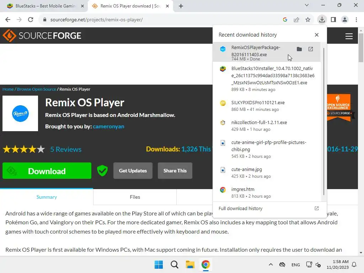The width and height of the screenshot is (364, 273).
Task: Reload the SourceForge page
Action: pos(31,20)
